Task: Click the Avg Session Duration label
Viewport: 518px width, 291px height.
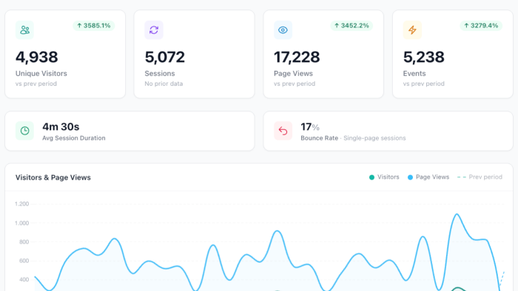Action: pos(74,138)
